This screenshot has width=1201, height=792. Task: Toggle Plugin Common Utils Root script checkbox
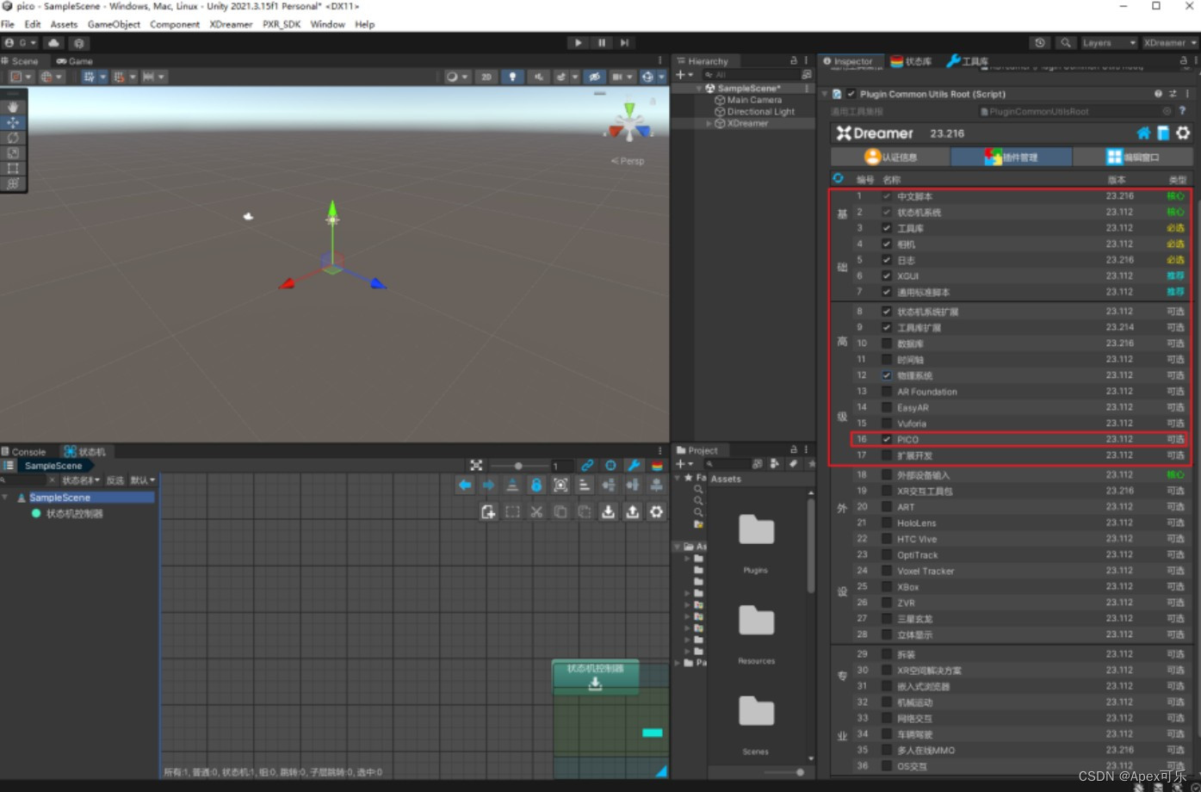[851, 94]
